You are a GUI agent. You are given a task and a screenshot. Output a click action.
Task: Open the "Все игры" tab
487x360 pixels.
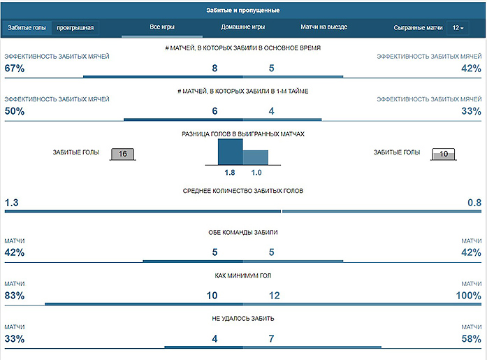tap(162, 27)
